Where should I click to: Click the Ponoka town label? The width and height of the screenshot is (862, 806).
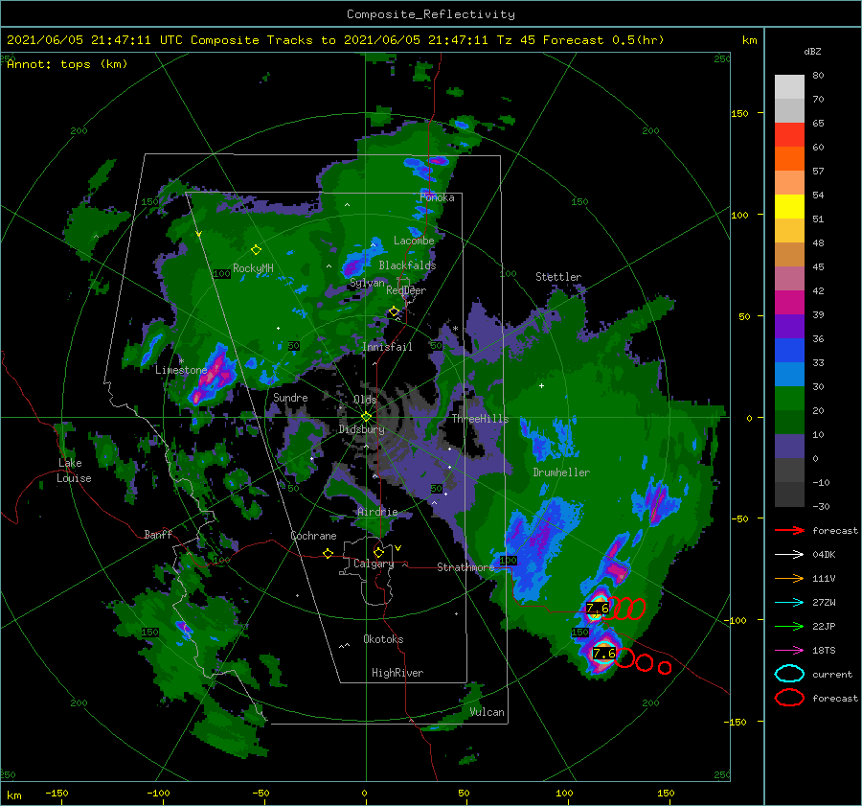(x=437, y=197)
